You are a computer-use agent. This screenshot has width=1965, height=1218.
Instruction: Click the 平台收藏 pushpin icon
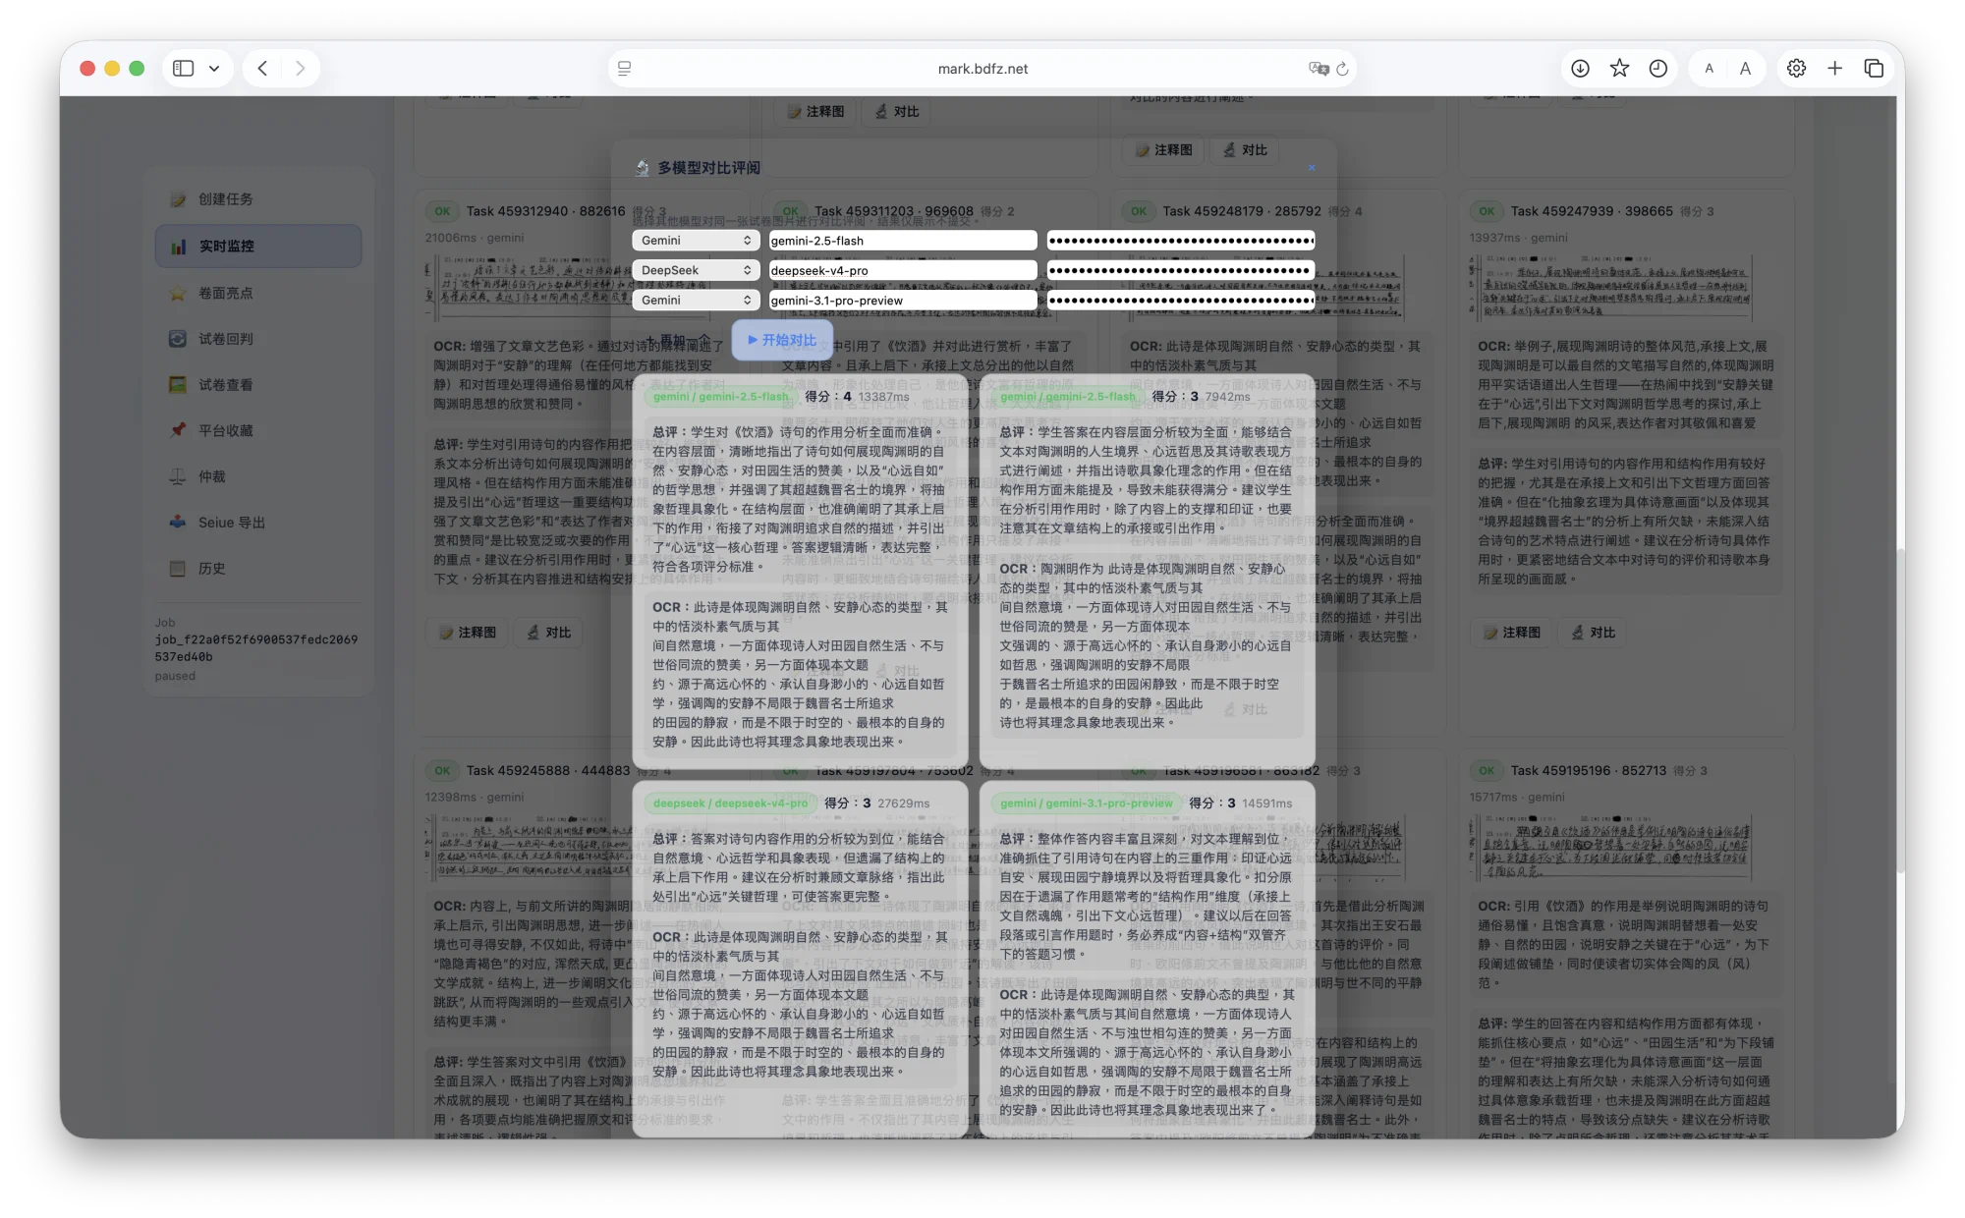click(179, 430)
